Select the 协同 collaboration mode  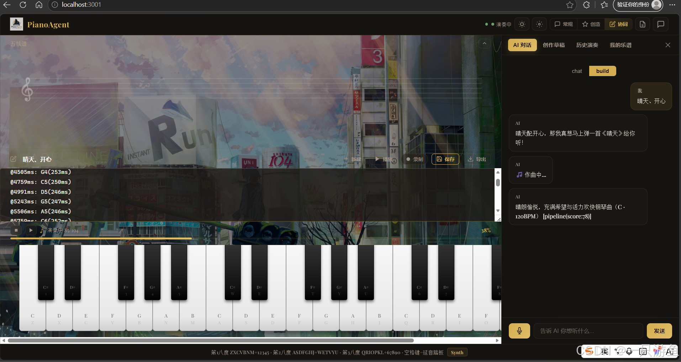(x=619, y=24)
